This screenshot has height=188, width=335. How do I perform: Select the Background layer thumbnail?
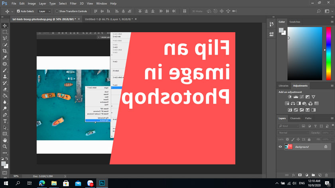[x=288, y=147]
